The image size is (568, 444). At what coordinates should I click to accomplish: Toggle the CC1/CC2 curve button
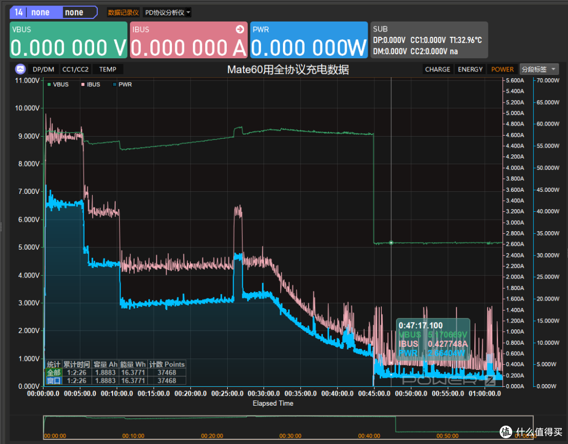pos(75,69)
